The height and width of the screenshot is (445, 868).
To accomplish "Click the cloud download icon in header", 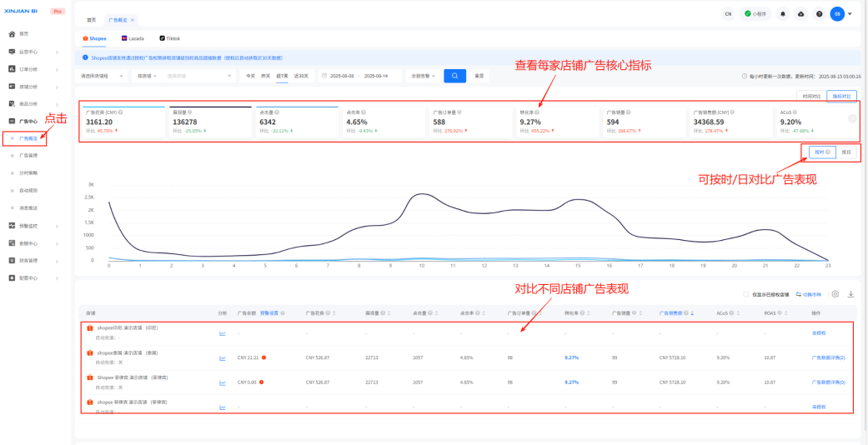I will (x=800, y=14).
